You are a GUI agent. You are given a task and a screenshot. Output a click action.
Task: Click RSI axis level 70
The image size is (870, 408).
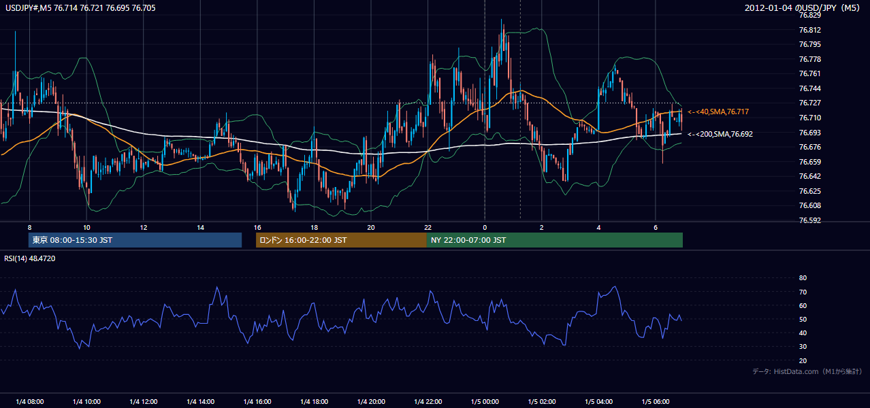[803, 292]
